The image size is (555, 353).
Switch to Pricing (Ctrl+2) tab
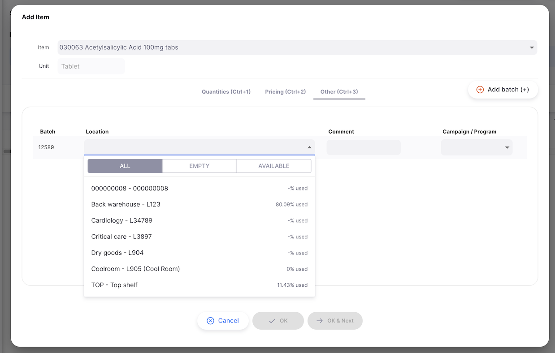click(286, 92)
